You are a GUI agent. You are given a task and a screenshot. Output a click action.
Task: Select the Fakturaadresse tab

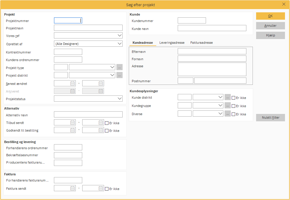coord(201,43)
